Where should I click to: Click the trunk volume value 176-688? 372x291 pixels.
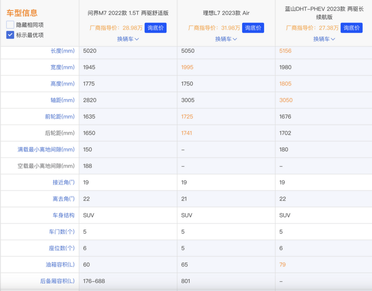click(x=94, y=281)
